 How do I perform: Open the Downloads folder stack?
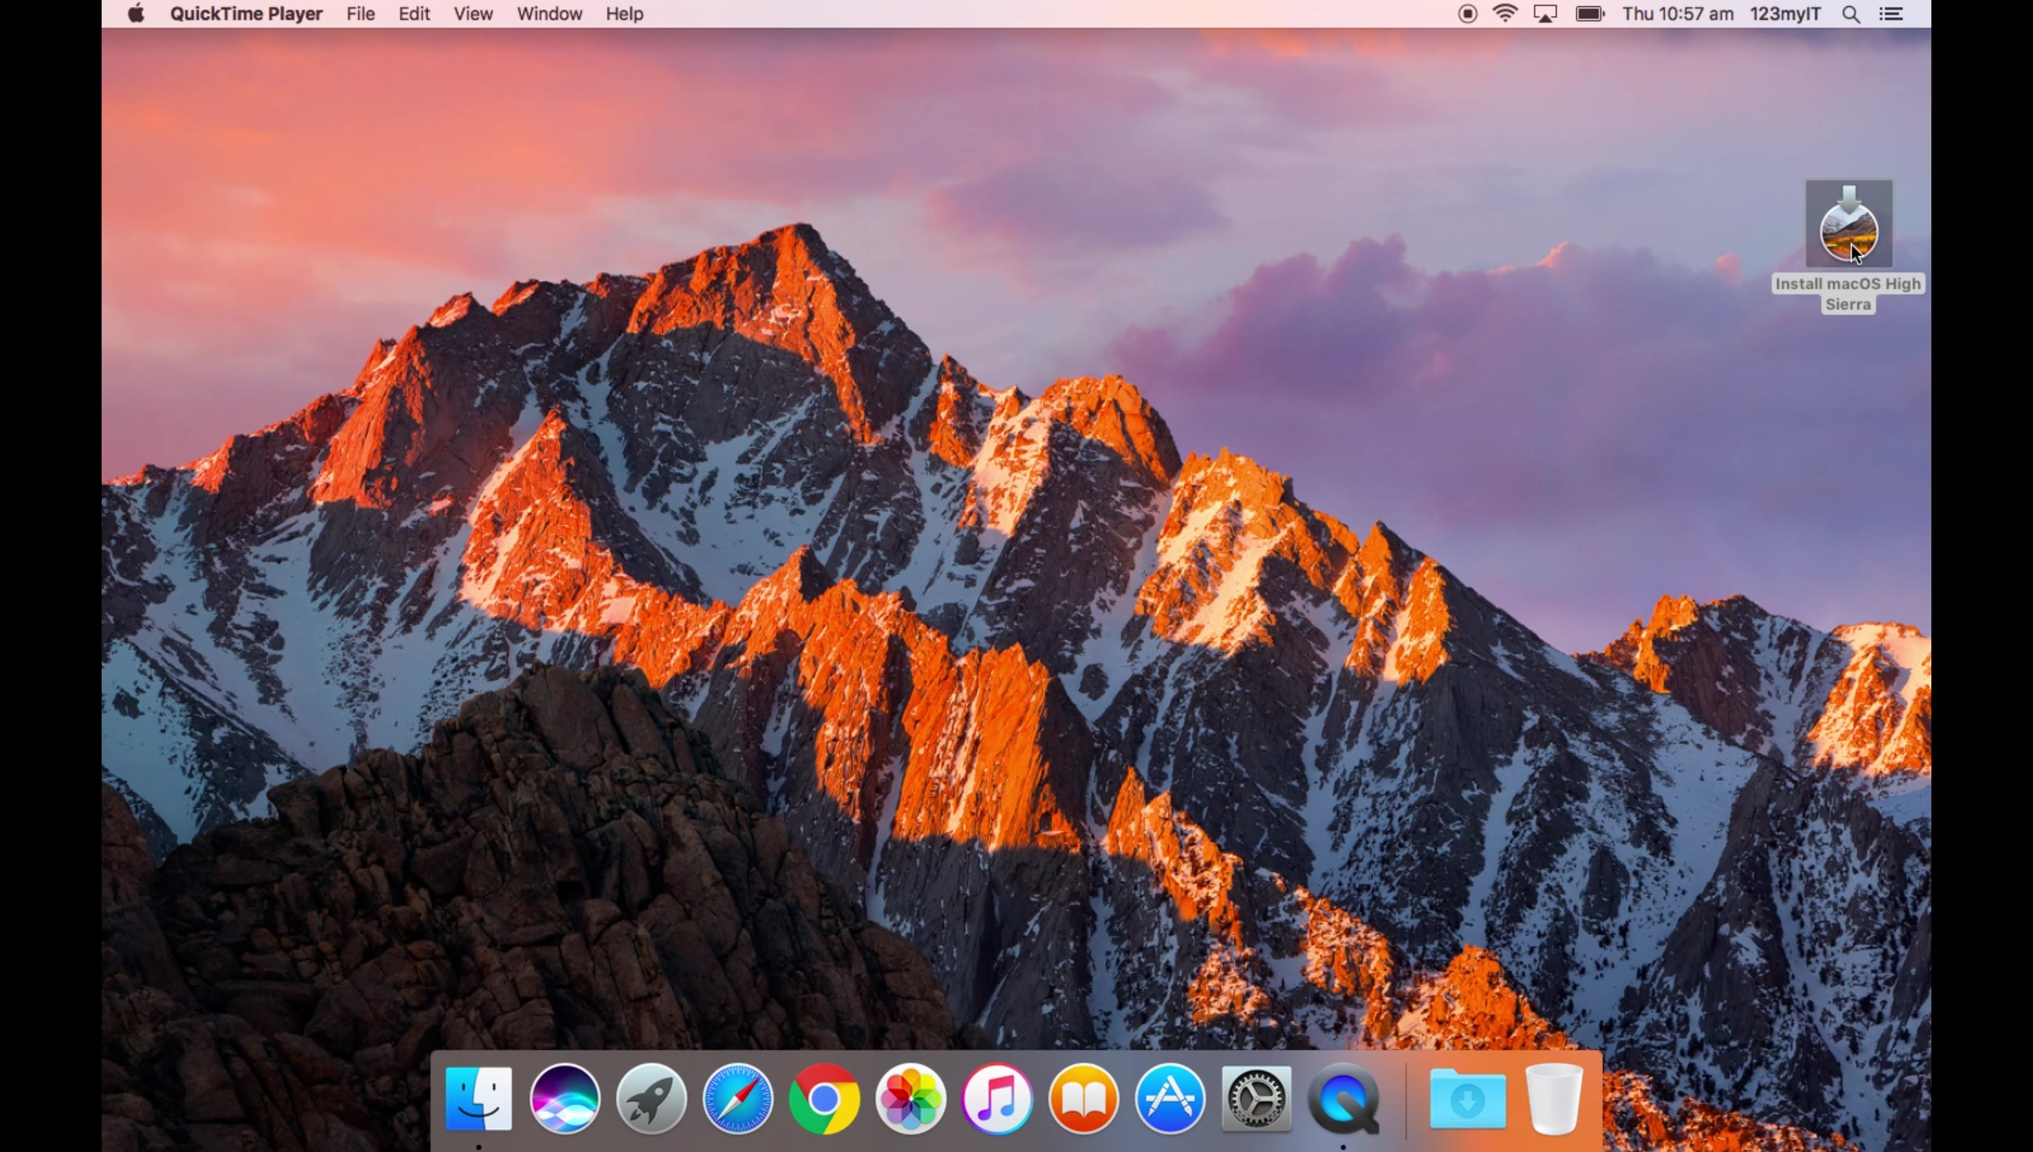pyautogui.click(x=1468, y=1098)
